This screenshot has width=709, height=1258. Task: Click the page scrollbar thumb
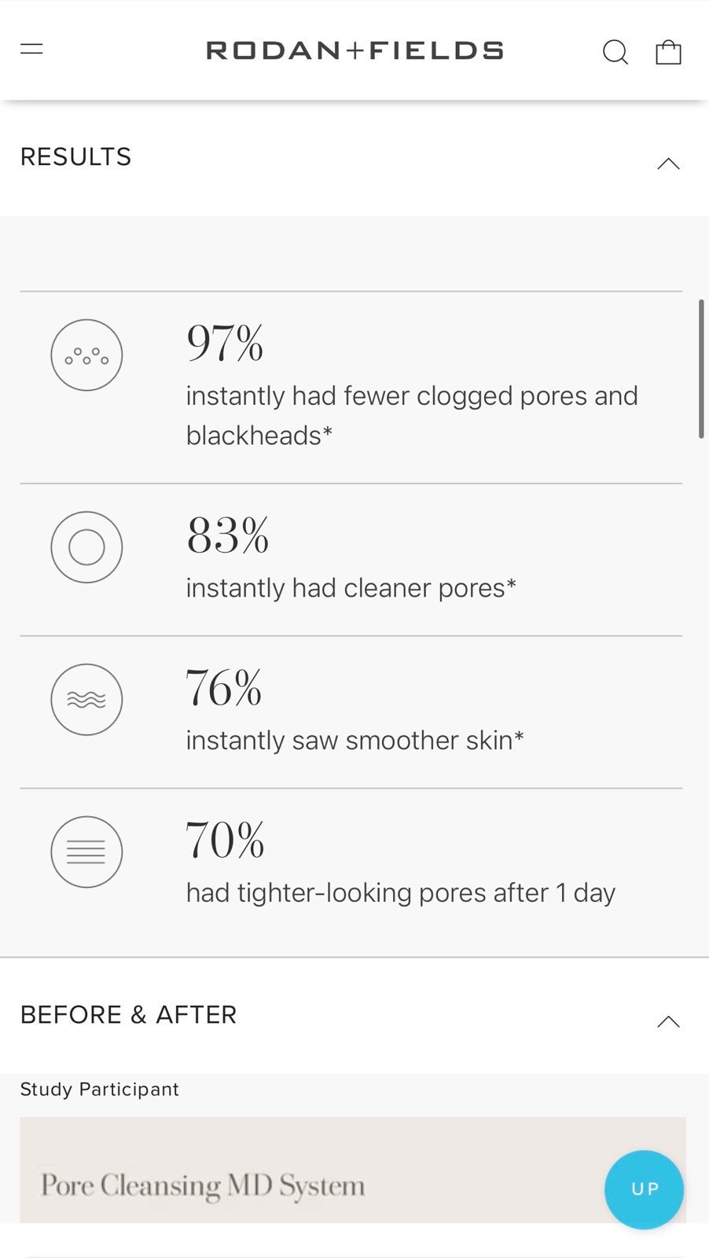pyautogui.click(x=701, y=369)
